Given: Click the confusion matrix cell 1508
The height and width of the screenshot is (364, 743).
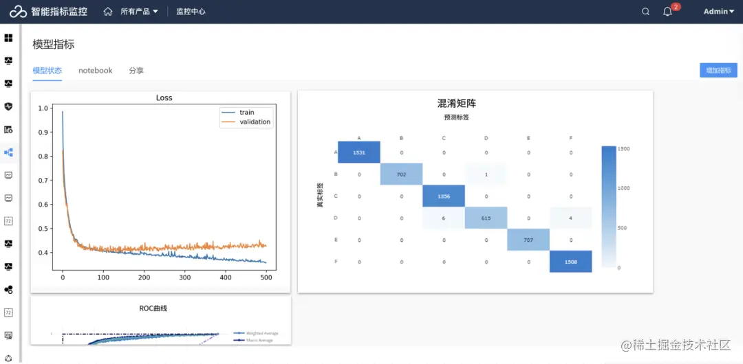Looking at the screenshot, I should point(571,262).
